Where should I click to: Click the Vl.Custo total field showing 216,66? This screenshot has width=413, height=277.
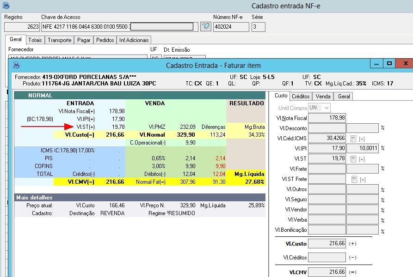(327, 244)
